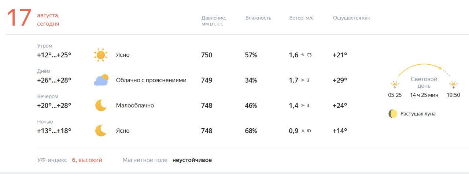Click the evening crescent moon icon
The image size is (469, 174).
click(x=101, y=105)
